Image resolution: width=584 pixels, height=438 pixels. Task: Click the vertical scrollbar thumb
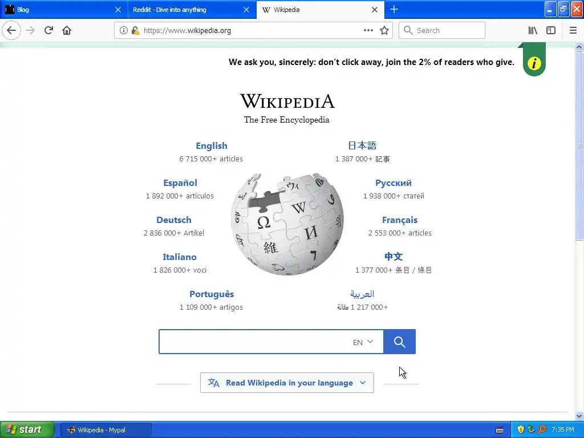579,146
